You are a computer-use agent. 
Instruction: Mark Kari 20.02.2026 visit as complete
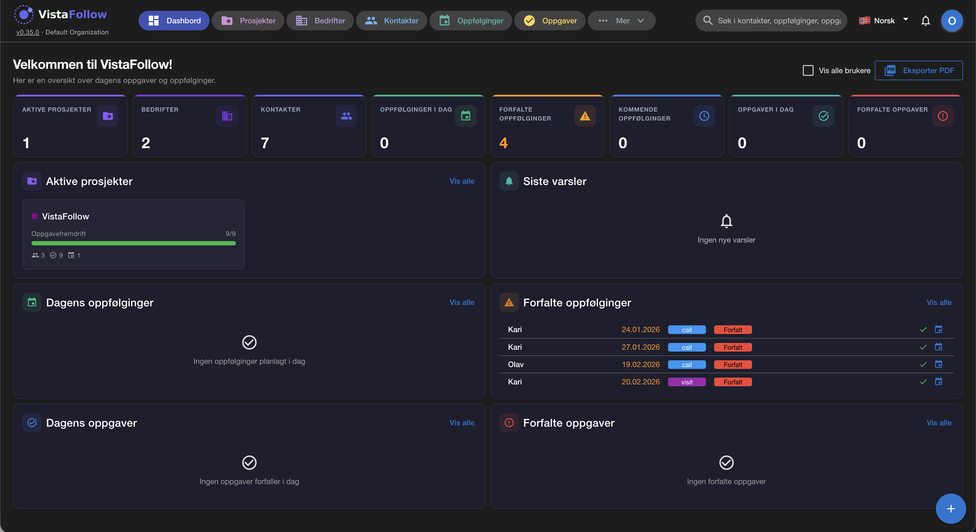923,382
